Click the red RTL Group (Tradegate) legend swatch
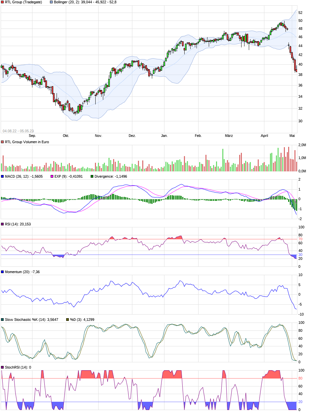The image size is (311, 413). point(2,2)
